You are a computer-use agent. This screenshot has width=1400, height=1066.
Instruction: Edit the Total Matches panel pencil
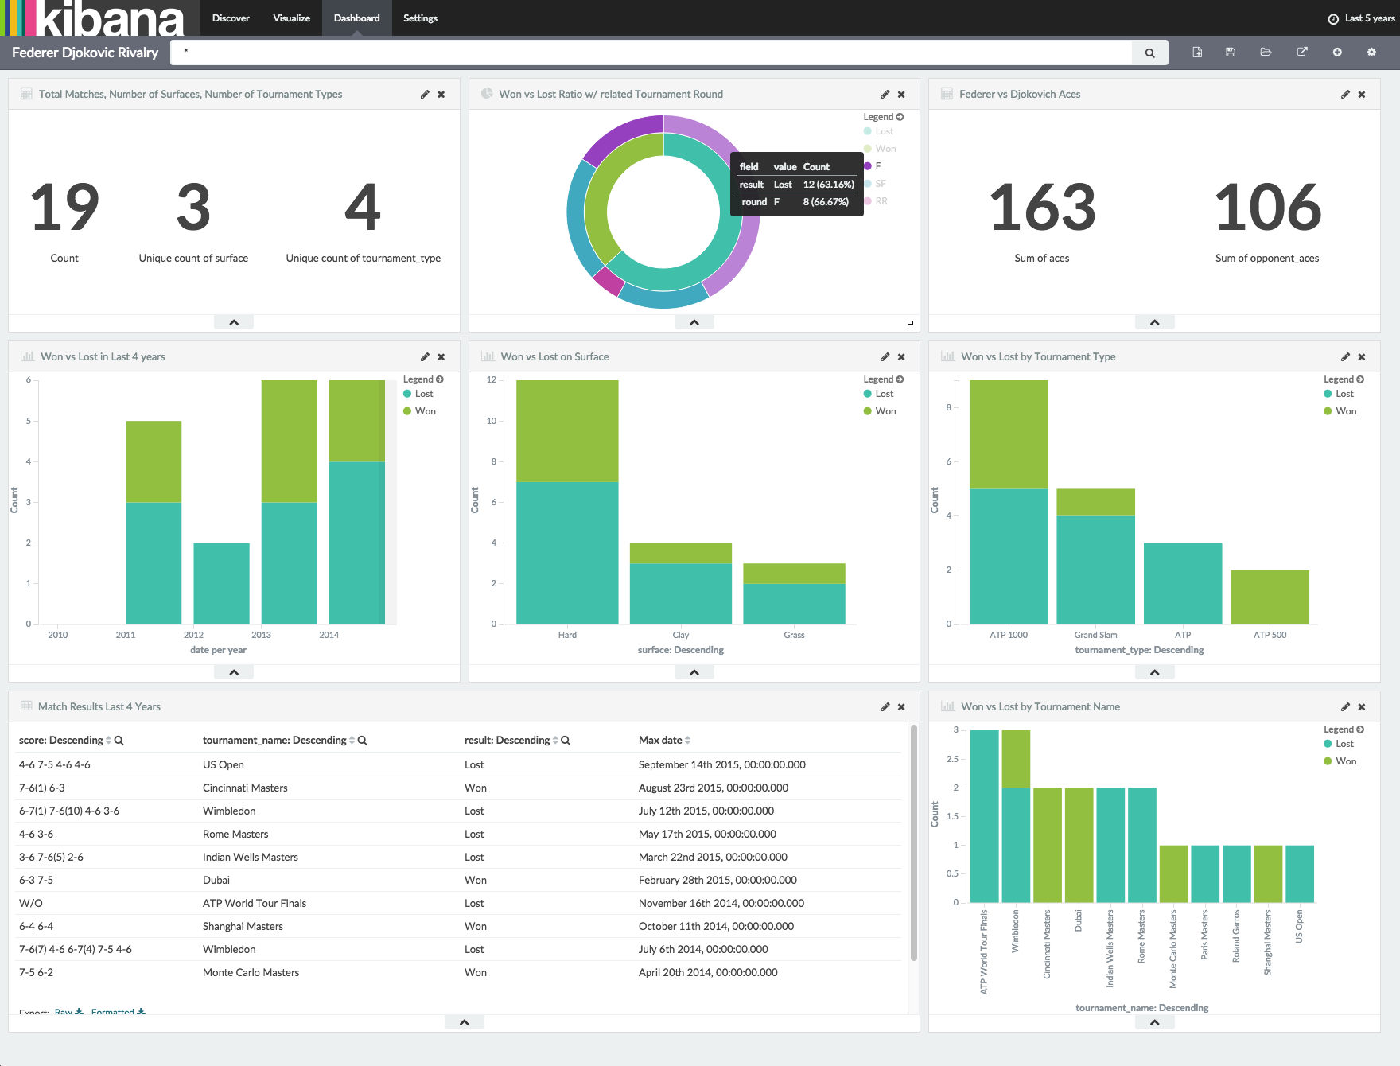click(x=425, y=94)
